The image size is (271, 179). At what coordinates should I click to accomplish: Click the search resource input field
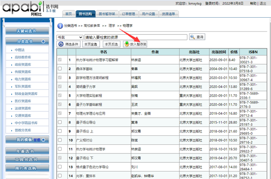tap(135, 37)
